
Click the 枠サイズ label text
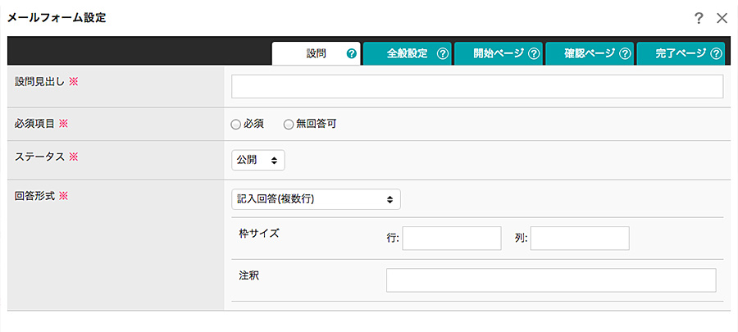point(259,234)
